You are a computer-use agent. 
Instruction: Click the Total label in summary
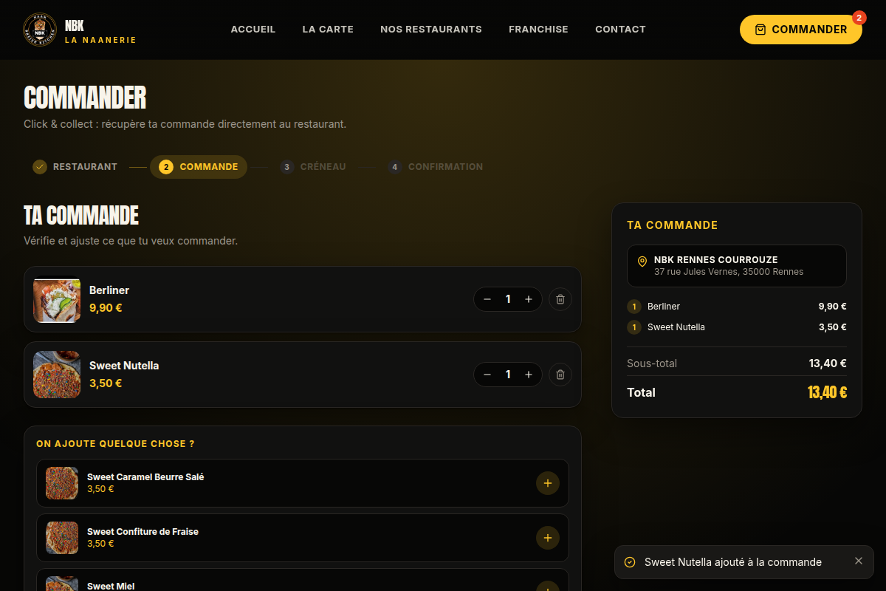pos(641,392)
